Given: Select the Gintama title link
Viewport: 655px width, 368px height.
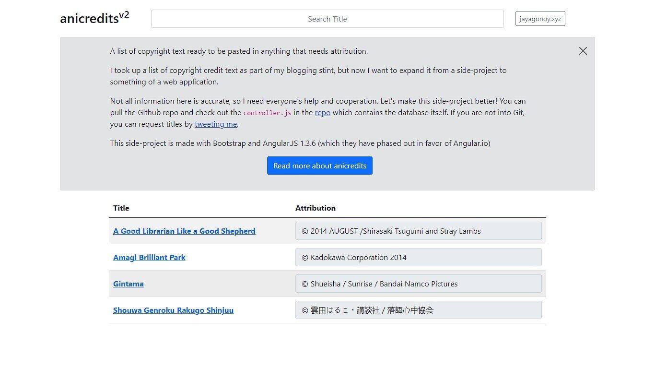Looking at the screenshot, I should [x=128, y=284].
